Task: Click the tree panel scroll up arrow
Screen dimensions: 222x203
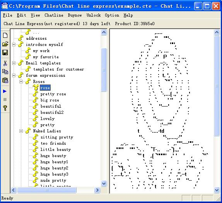Action: click(104, 32)
